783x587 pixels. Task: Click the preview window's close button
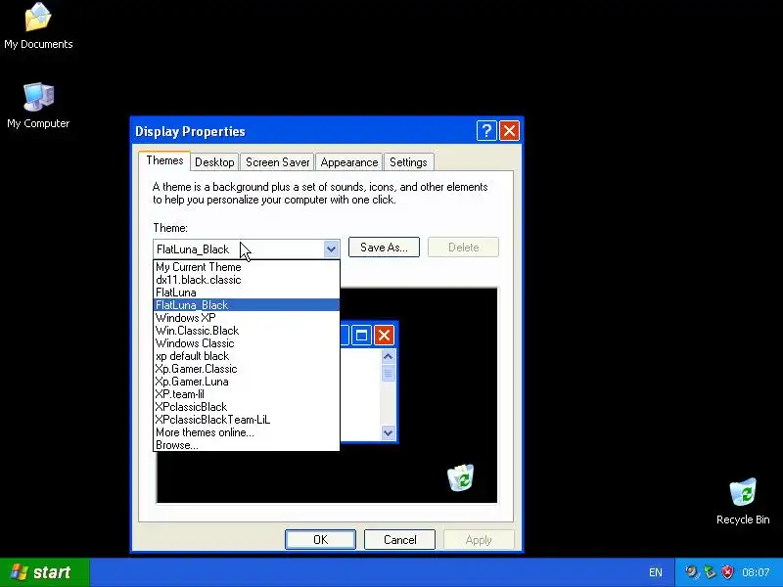384,335
